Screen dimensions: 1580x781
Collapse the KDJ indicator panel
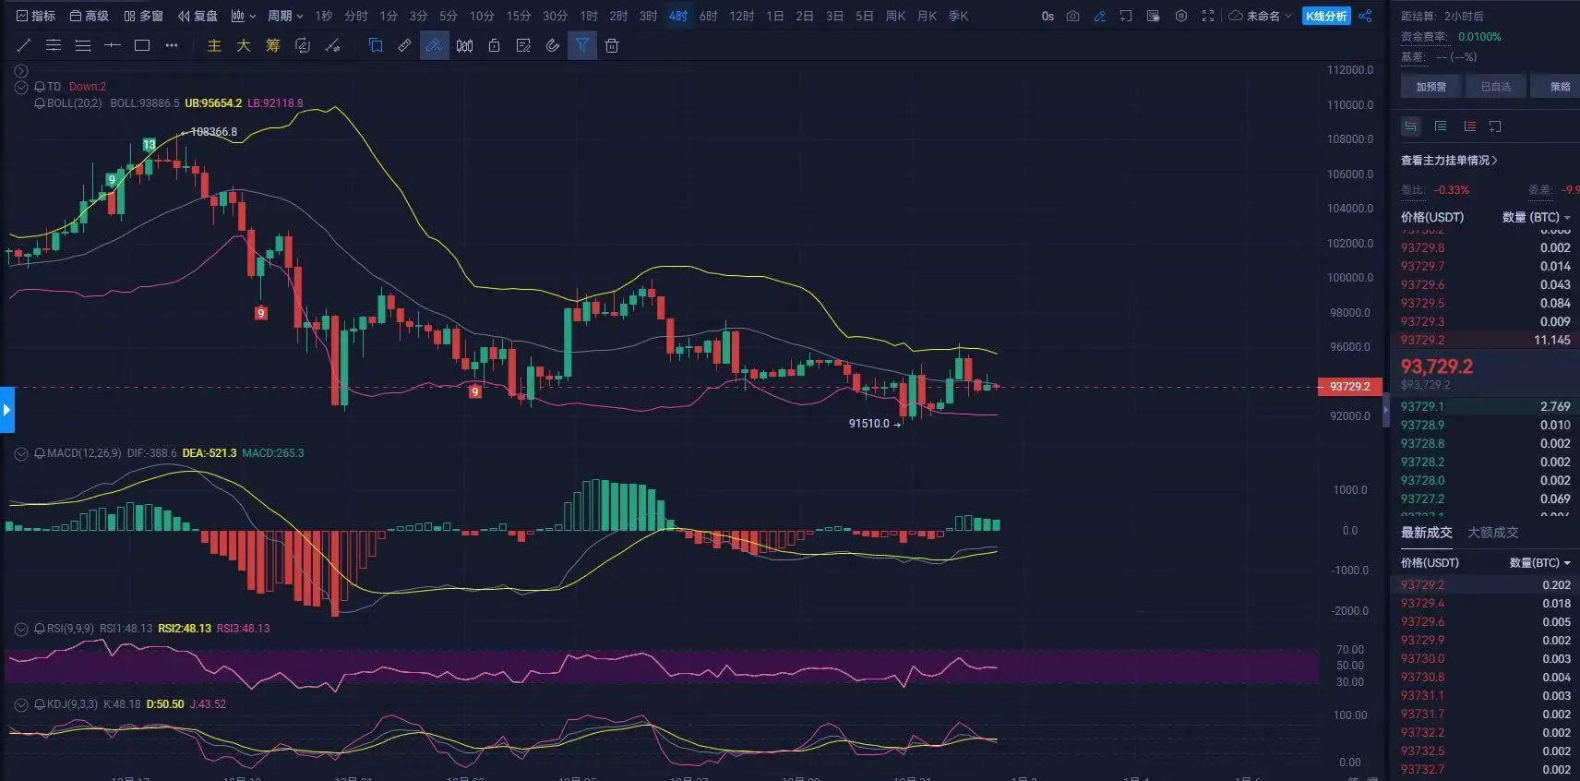21,704
